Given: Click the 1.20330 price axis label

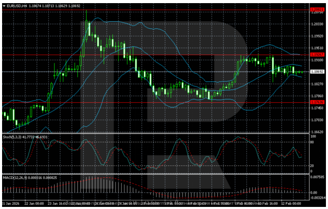Looking at the screenshot, I should [x=316, y=24].
